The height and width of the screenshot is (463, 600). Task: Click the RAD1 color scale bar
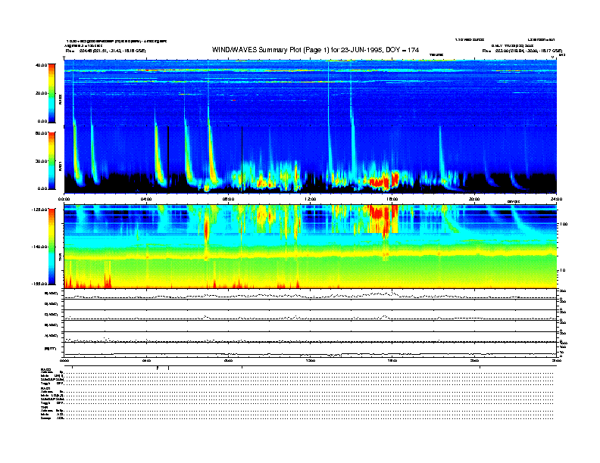[x=52, y=160]
